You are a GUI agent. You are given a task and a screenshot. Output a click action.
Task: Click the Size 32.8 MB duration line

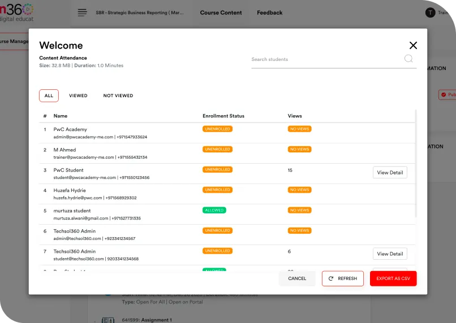[x=81, y=66]
